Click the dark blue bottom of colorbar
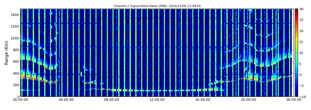This screenshot has width=311, height=110. [x=296, y=94]
